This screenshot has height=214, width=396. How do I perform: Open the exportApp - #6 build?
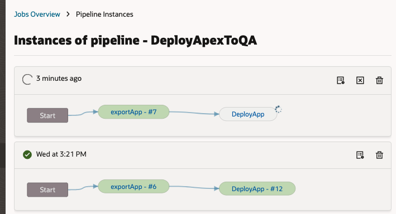point(133,187)
